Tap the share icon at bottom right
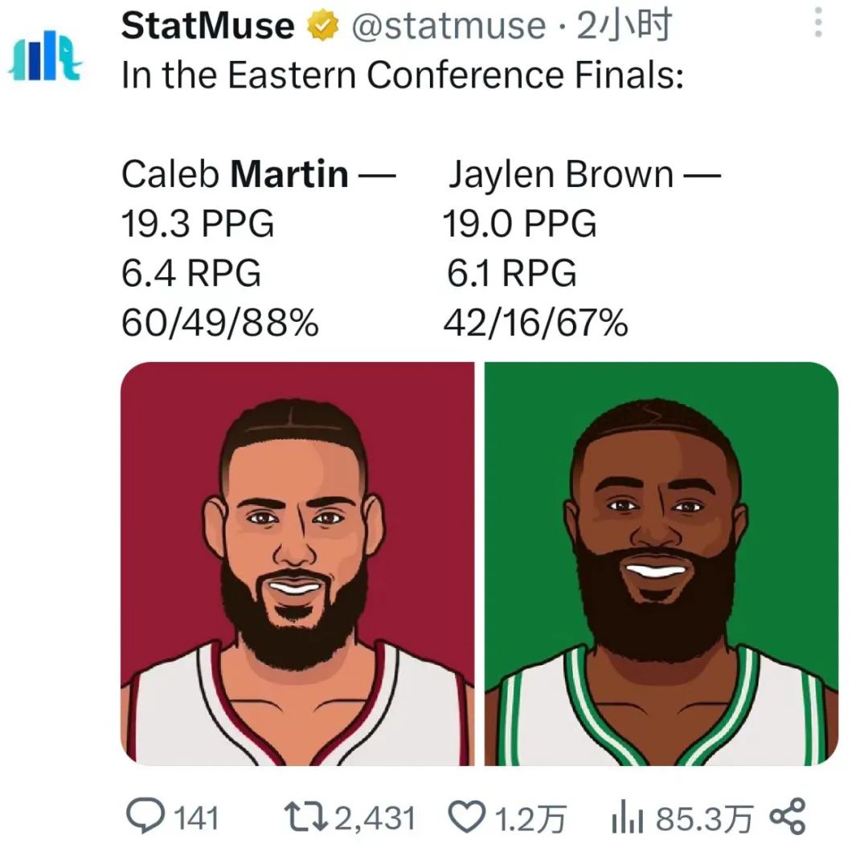The width and height of the screenshot is (868, 848). [786, 817]
